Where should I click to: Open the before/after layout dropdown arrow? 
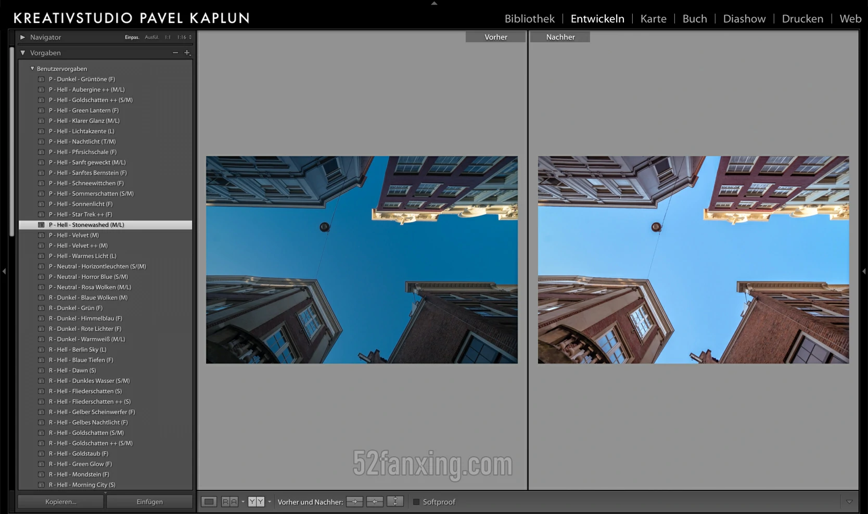pyautogui.click(x=270, y=502)
